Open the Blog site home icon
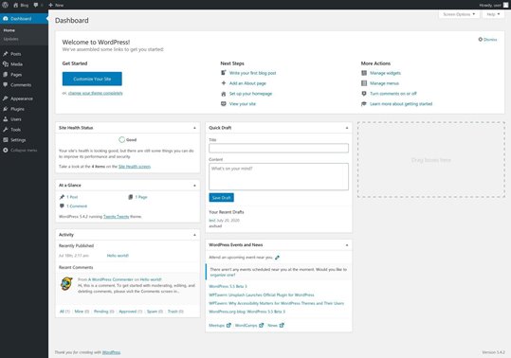This screenshot has width=511, height=358. (15, 5)
